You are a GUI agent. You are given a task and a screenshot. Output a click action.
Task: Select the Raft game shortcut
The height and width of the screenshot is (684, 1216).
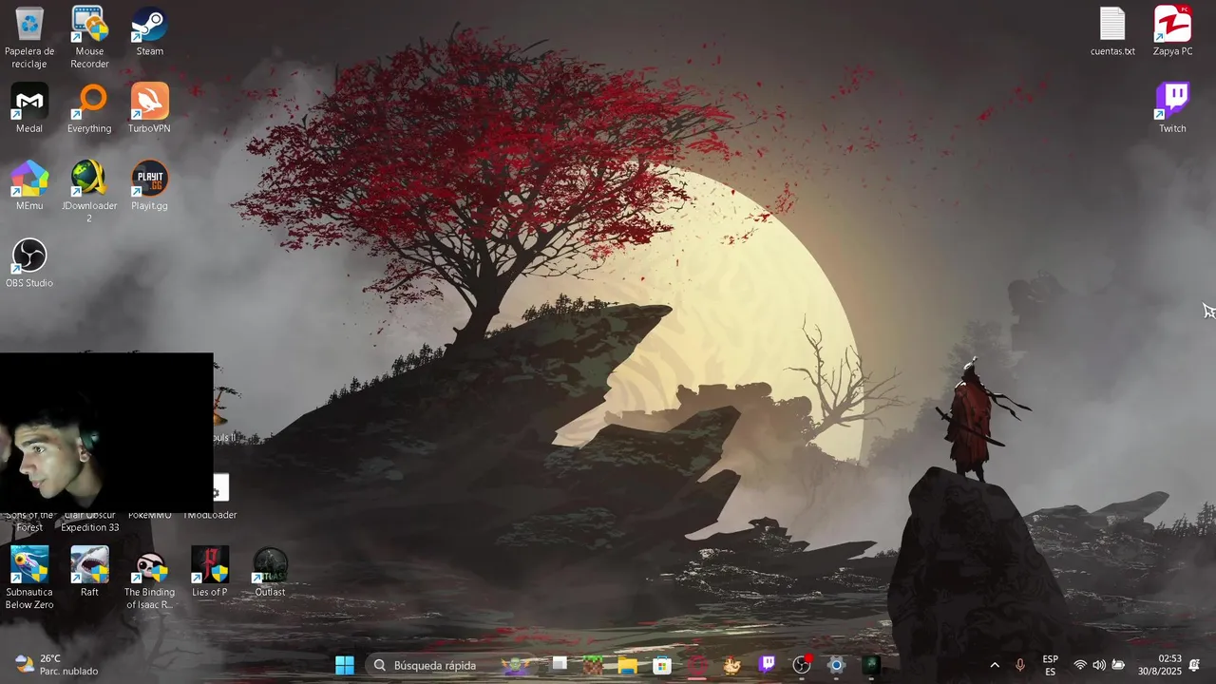point(89,572)
